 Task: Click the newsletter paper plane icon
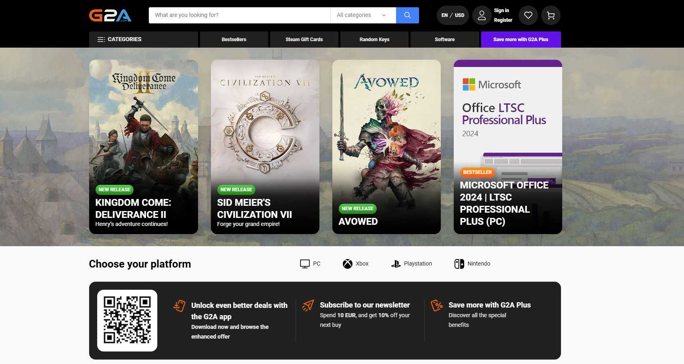point(308,305)
